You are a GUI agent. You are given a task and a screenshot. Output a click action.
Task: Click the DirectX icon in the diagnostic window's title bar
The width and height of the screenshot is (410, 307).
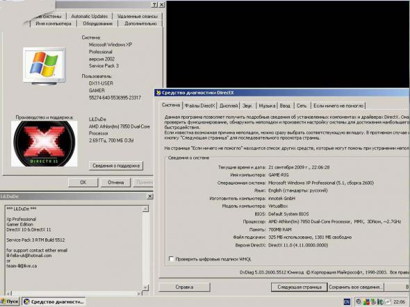coord(158,92)
